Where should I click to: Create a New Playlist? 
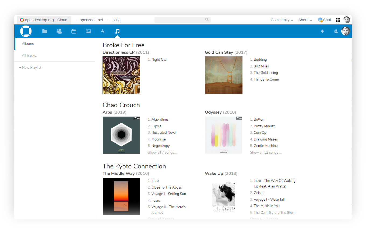coord(30,68)
